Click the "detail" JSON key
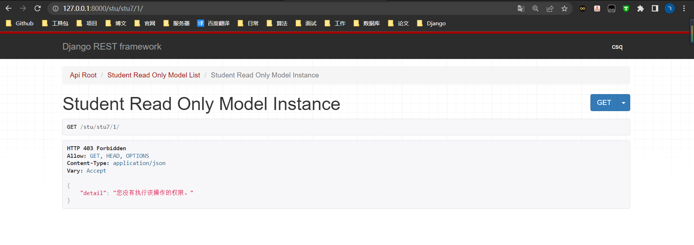The height and width of the screenshot is (245, 694). pyautogui.click(x=93, y=193)
